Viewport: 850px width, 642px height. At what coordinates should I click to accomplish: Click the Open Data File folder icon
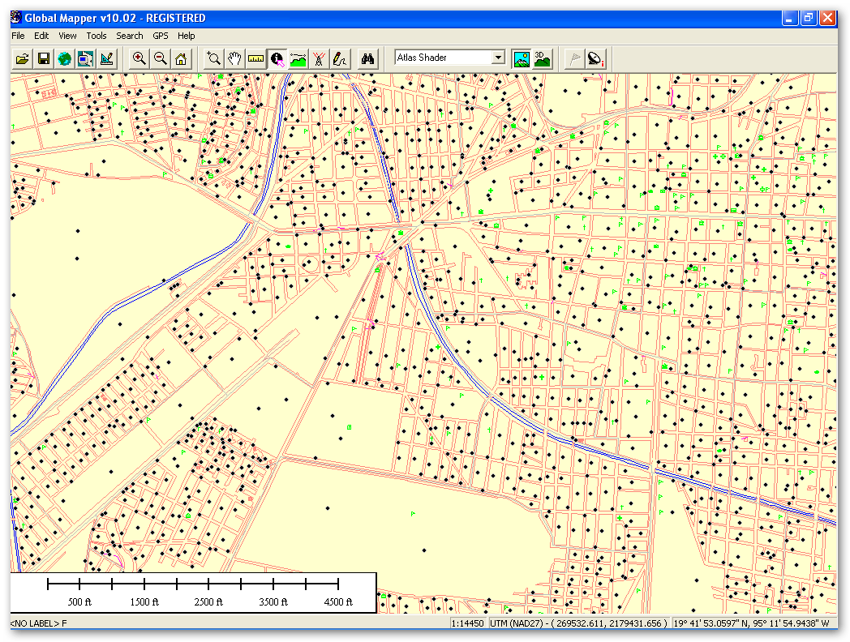point(23,58)
